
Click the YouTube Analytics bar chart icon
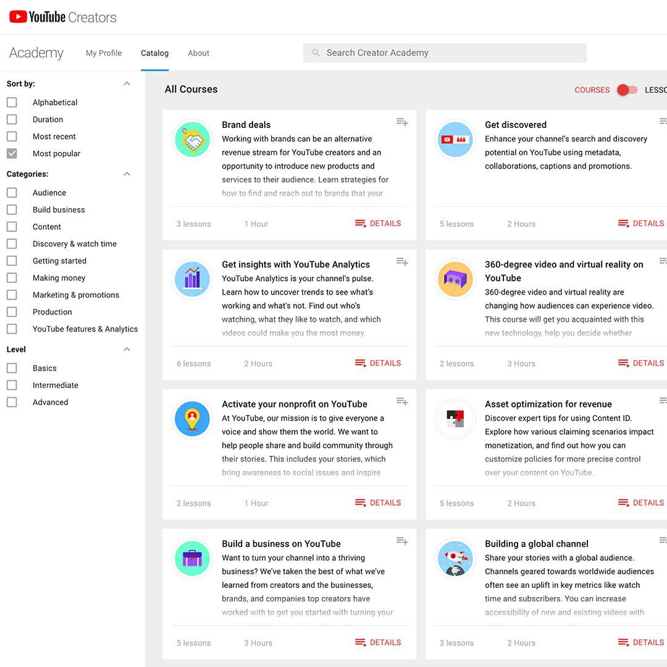coord(192,279)
